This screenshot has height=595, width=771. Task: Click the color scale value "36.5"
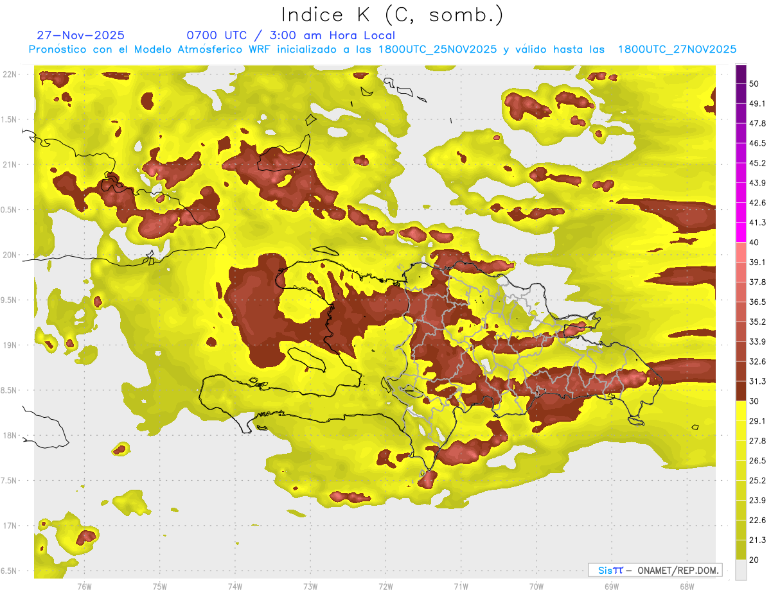pyautogui.click(x=757, y=302)
